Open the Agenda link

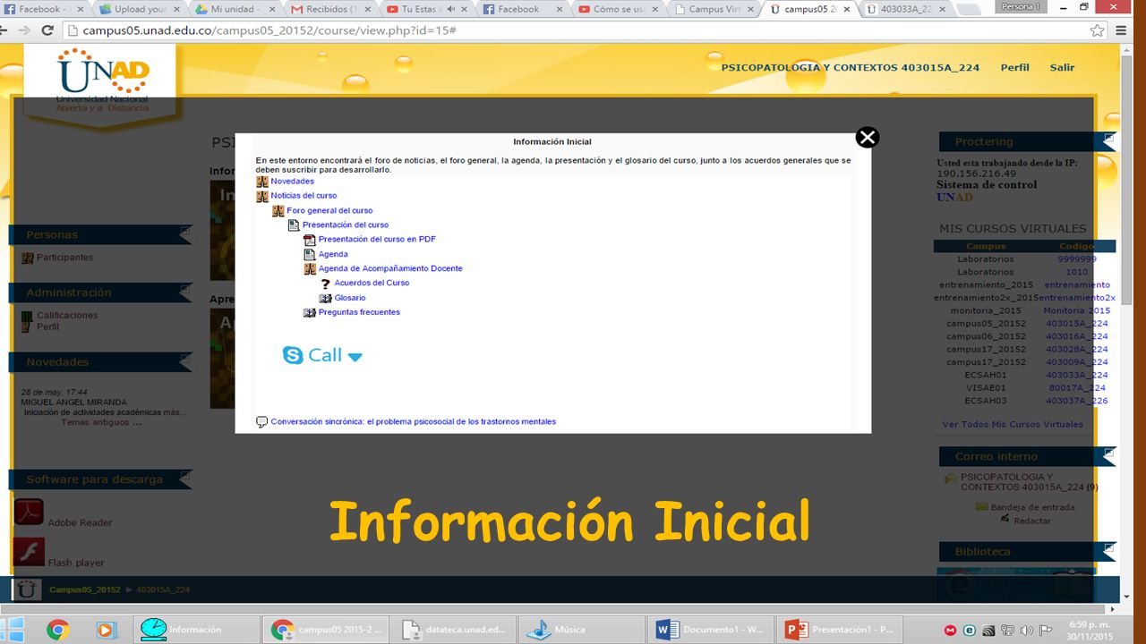pyautogui.click(x=333, y=255)
